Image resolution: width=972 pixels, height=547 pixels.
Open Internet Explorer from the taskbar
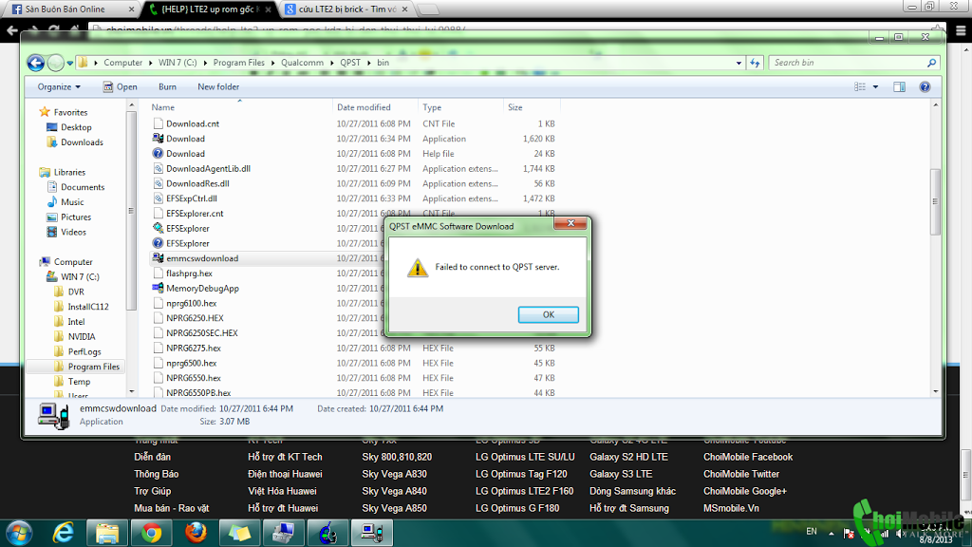pos(65,532)
